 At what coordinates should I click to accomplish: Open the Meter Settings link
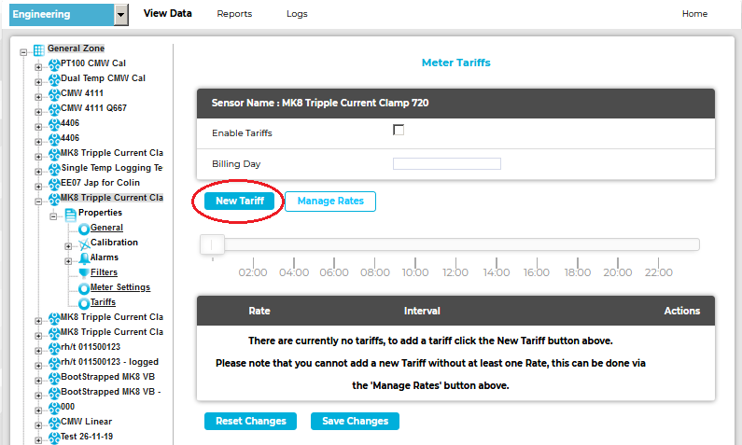point(120,287)
